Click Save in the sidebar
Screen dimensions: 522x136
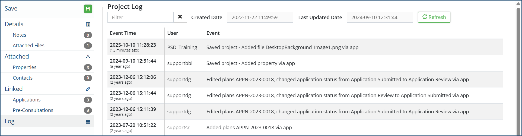[x=11, y=9]
